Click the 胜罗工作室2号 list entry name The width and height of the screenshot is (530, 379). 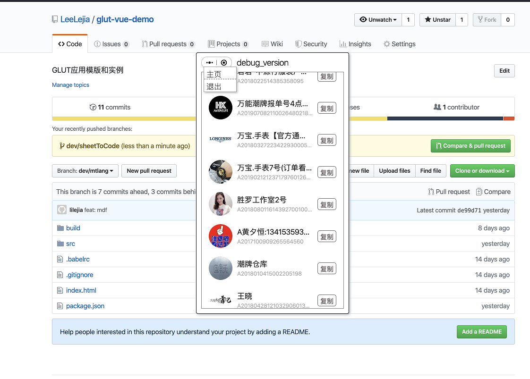point(262,200)
